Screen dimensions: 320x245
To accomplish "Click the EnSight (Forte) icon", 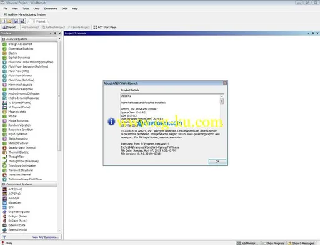I will click(4, 221).
